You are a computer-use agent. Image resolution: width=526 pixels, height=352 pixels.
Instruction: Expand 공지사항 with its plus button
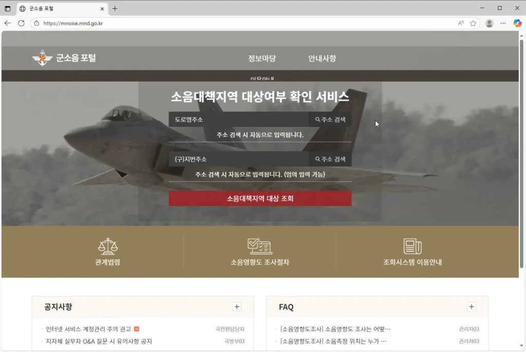pyautogui.click(x=237, y=306)
